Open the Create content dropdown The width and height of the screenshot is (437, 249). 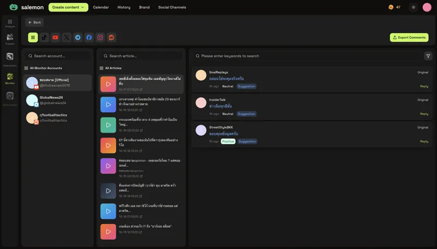point(68,7)
